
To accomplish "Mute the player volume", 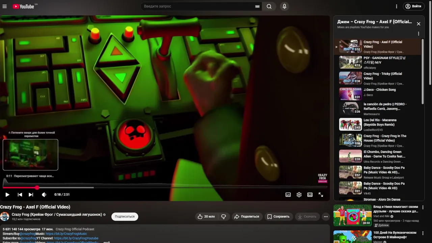I will tap(44, 195).
